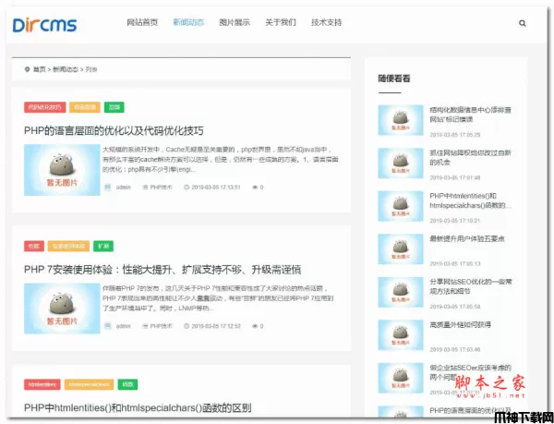This screenshot has height=424, width=554.
Task: Open sidebar link 做企业站SEOer应该考虑的两个问题
Action: coord(470,372)
